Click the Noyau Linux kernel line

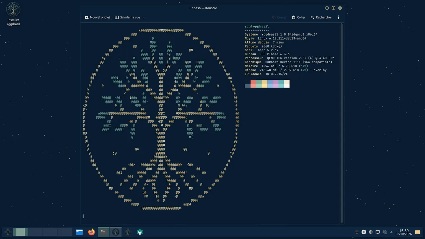click(x=276, y=39)
